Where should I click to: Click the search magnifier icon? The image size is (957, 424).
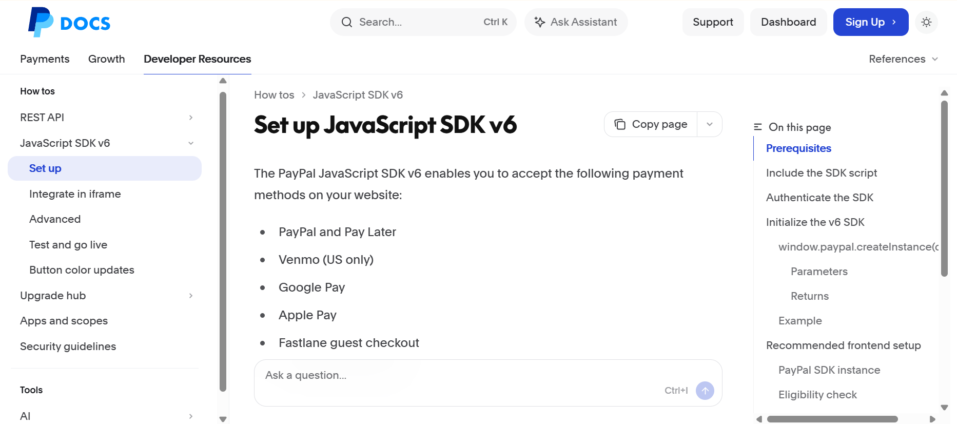point(347,22)
